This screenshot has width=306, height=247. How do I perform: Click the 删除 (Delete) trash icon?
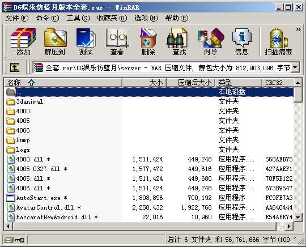point(148,41)
